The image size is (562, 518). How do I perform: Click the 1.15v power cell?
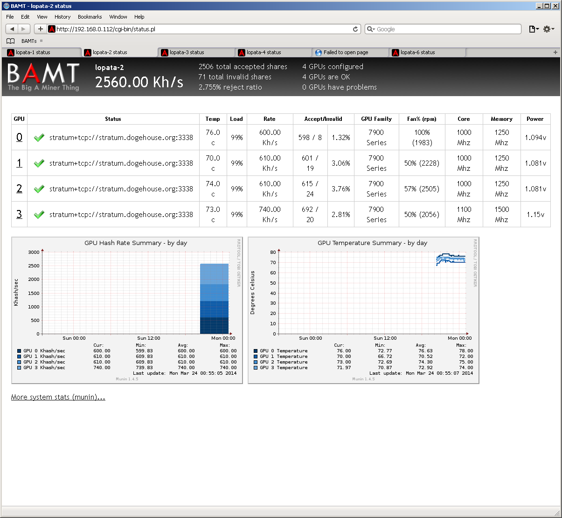pyautogui.click(x=535, y=215)
